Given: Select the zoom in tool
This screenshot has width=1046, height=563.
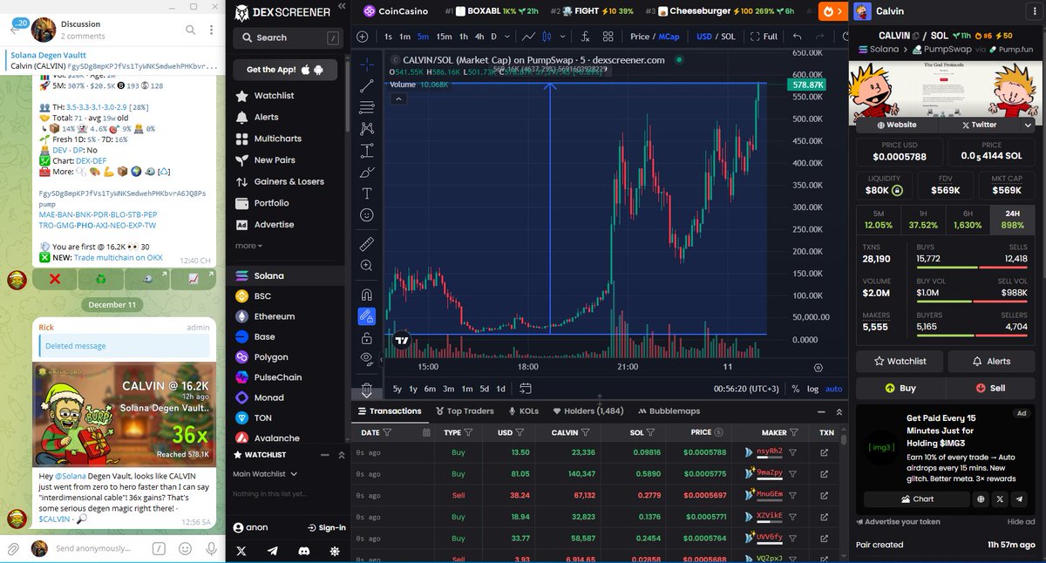Looking at the screenshot, I should click(x=367, y=265).
